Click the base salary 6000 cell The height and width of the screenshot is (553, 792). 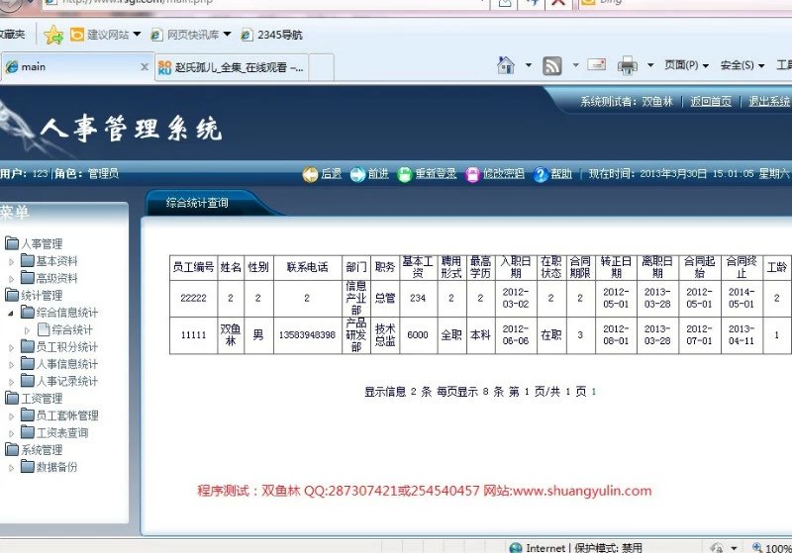click(x=418, y=335)
